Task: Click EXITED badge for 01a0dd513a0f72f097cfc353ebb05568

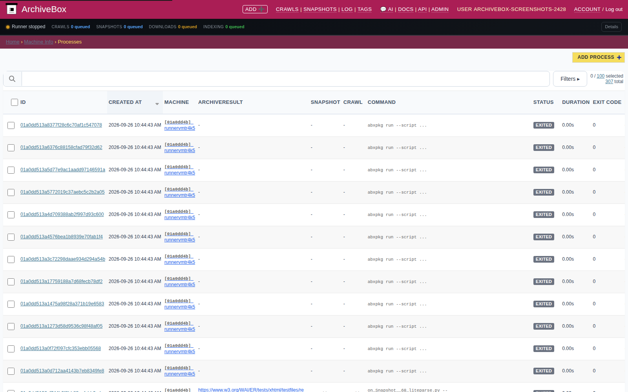Action: coord(544,348)
